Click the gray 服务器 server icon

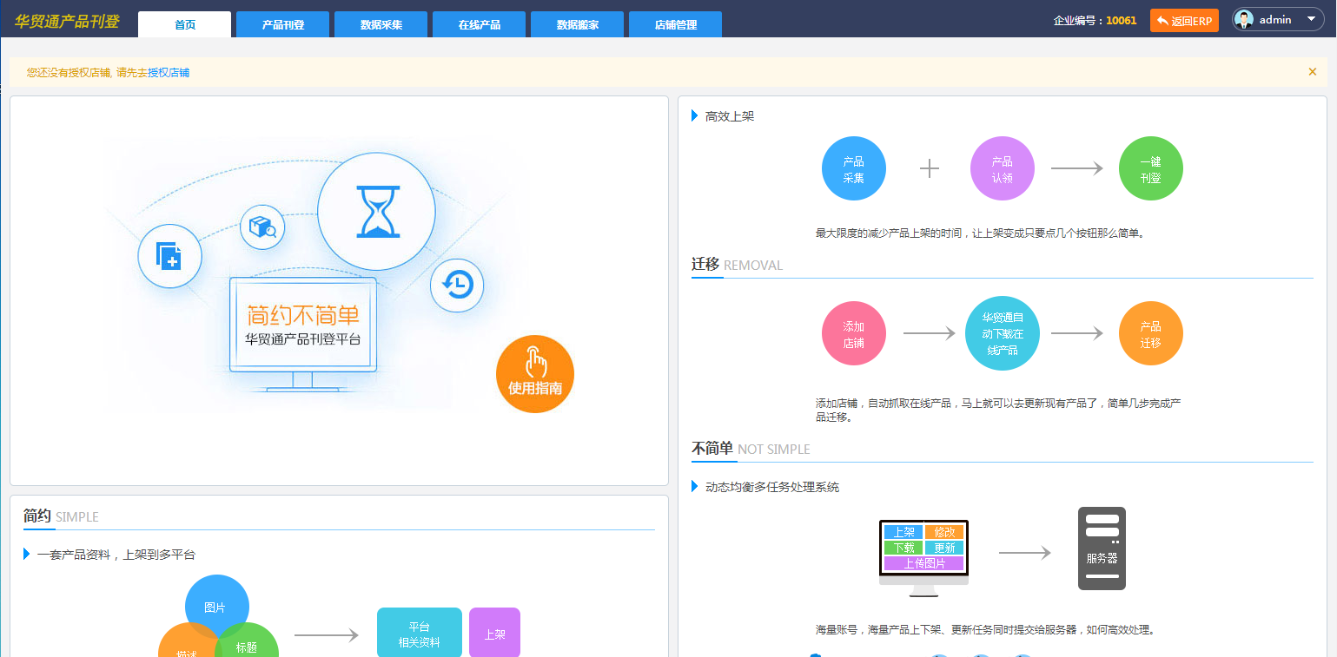(1102, 549)
